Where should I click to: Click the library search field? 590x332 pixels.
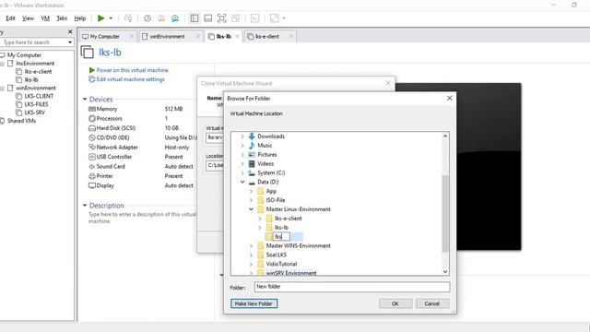click(x=33, y=42)
